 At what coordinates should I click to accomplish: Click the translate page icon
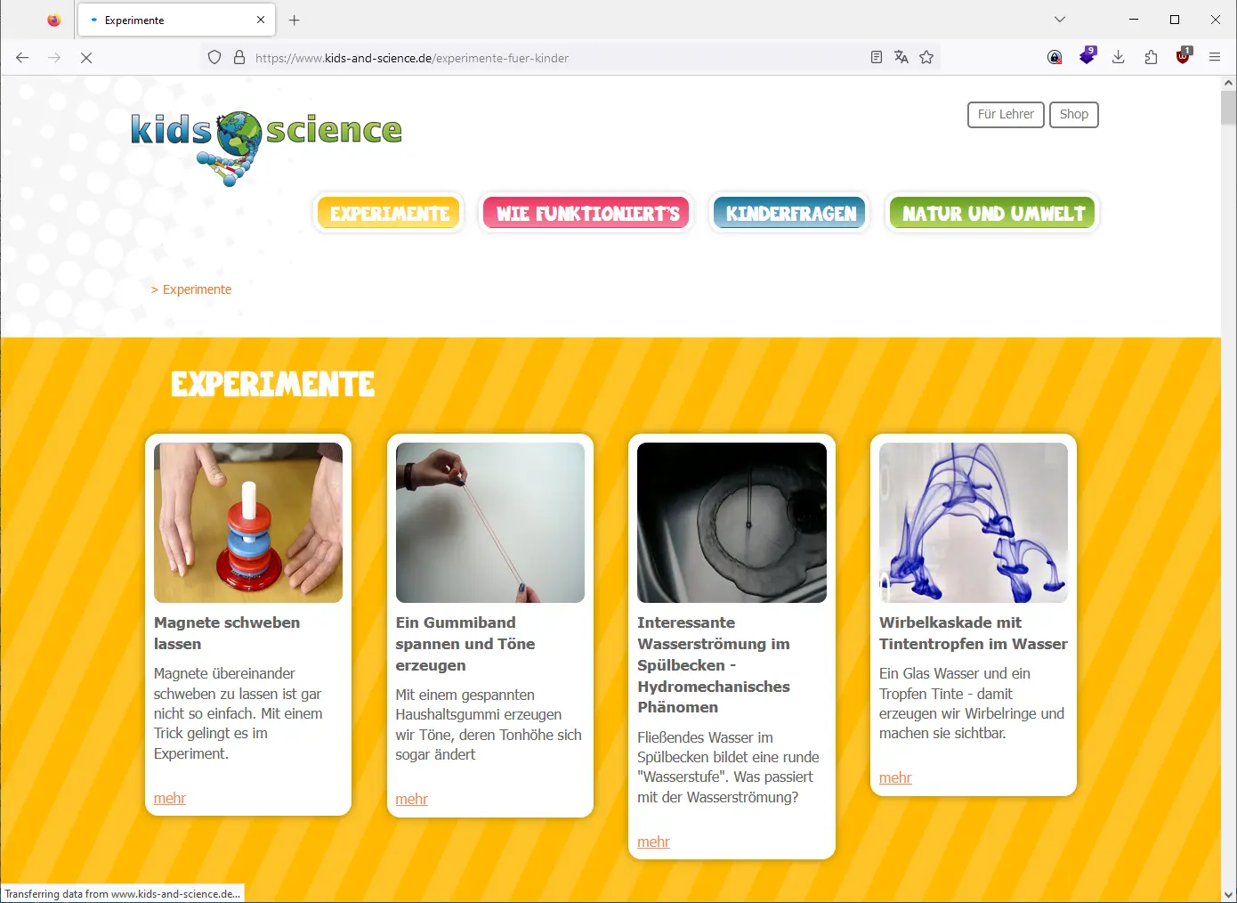click(x=901, y=58)
